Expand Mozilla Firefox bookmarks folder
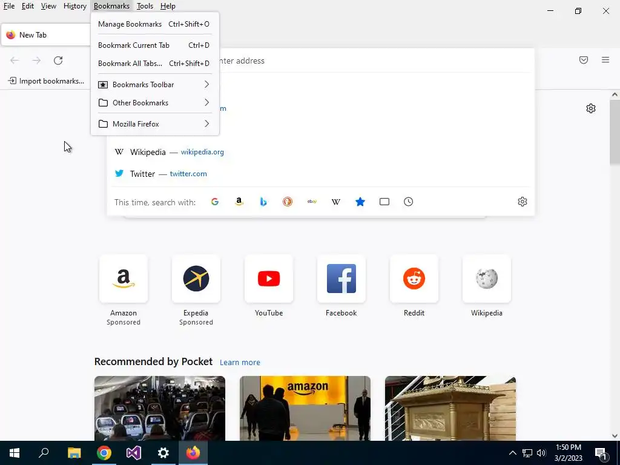The image size is (620, 465). coord(154,124)
